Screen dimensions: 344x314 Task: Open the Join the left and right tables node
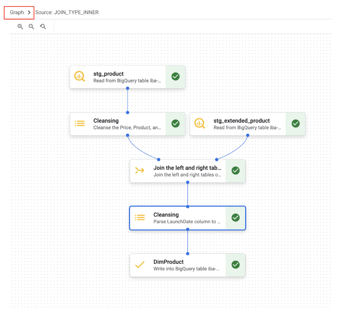(187, 168)
